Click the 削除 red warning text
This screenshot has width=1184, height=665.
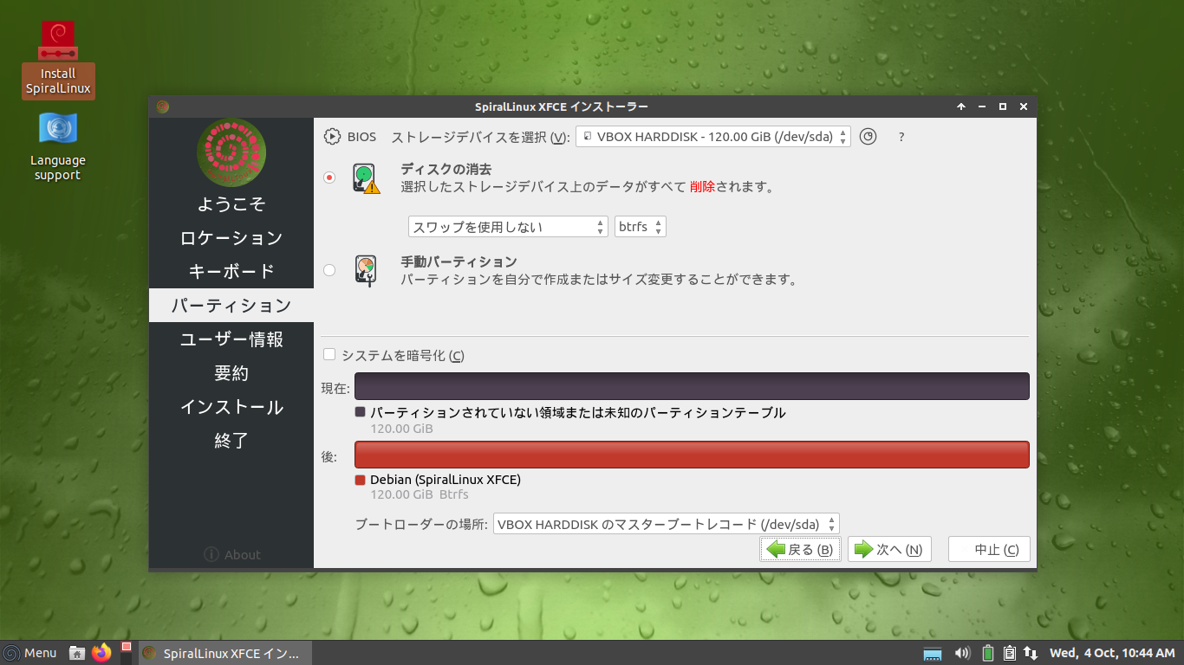point(702,186)
